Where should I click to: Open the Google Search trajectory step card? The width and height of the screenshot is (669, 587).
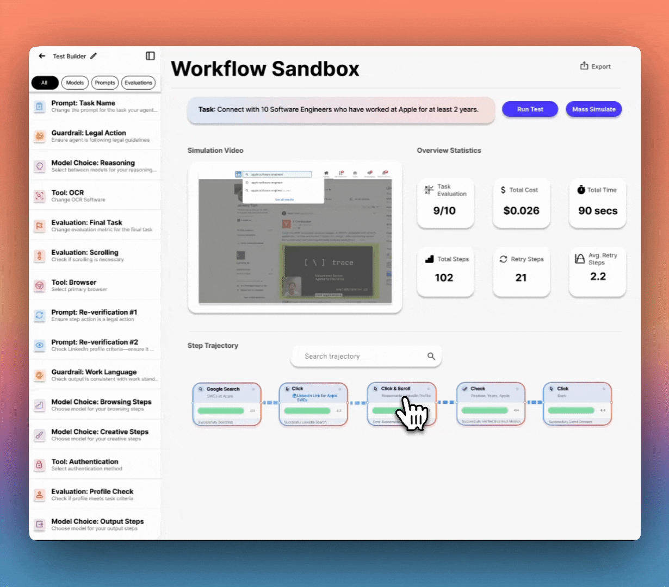(227, 405)
